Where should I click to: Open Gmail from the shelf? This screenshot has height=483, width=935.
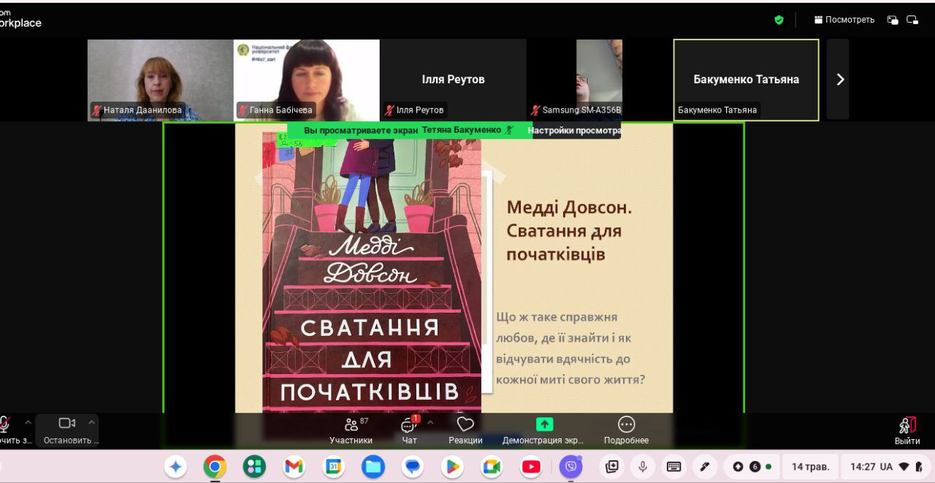(294, 466)
